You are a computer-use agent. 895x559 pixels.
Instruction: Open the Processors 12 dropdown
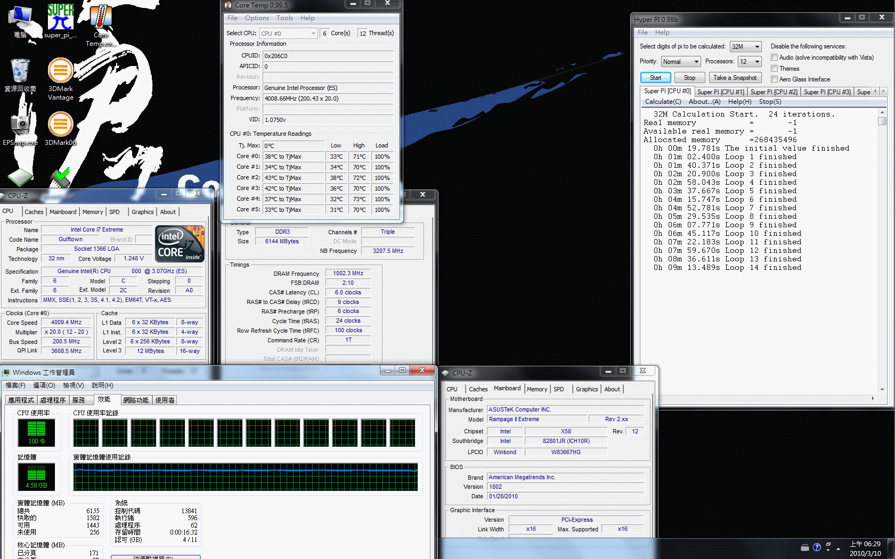pos(750,62)
